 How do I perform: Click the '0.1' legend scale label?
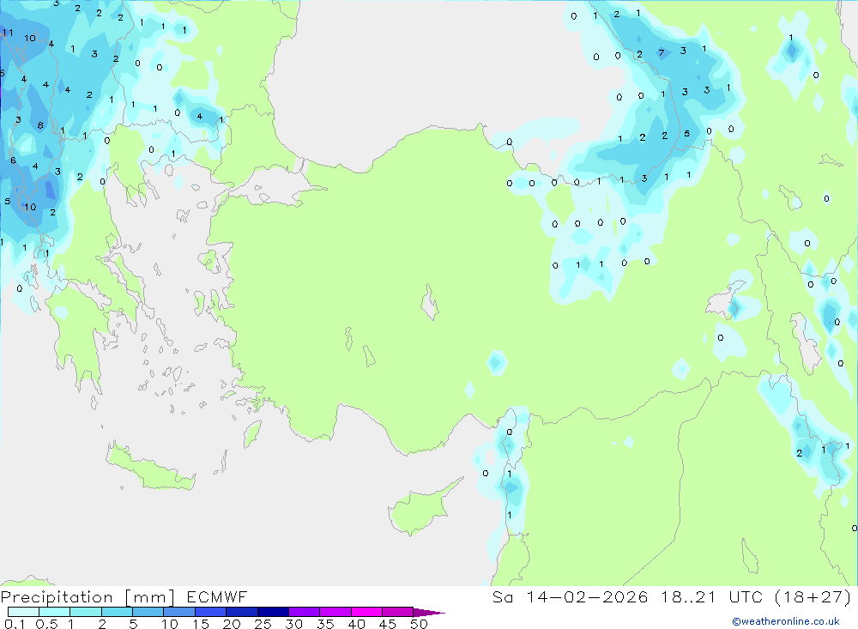click(x=15, y=624)
